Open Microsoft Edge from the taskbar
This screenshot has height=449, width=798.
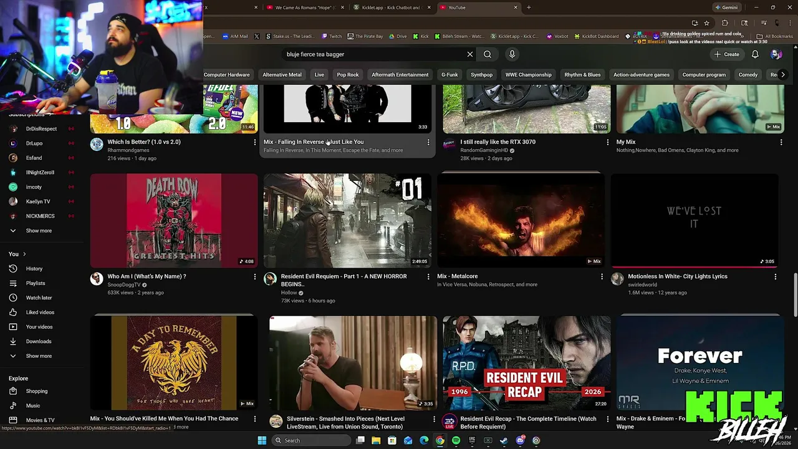[x=424, y=440]
